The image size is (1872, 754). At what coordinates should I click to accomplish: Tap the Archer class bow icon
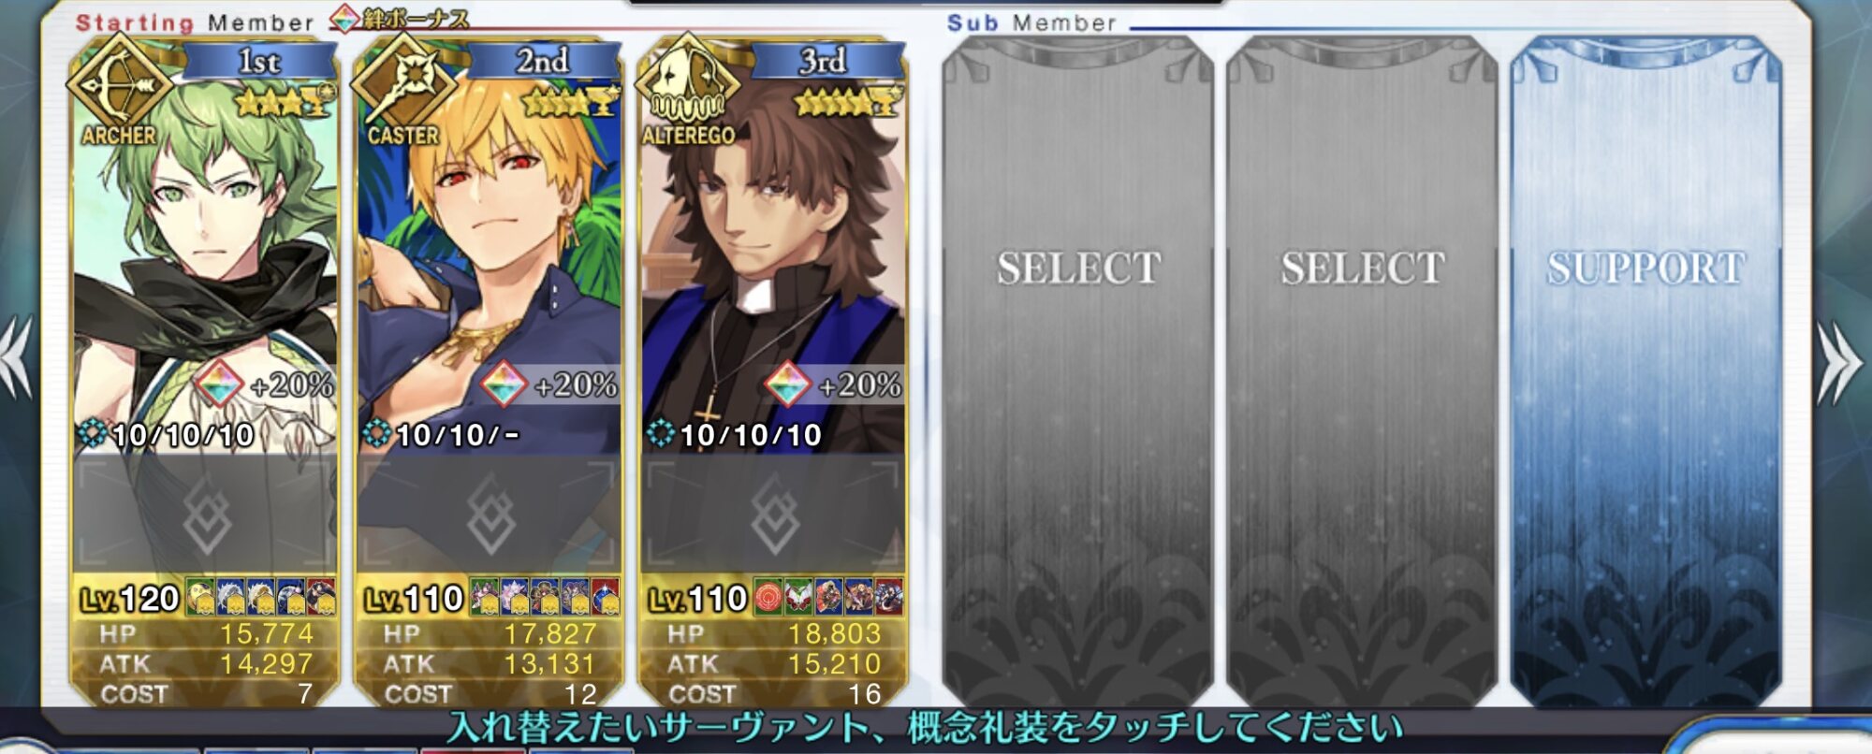point(119,85)
